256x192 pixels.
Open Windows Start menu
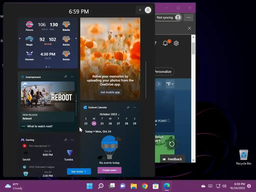(90, 186)
